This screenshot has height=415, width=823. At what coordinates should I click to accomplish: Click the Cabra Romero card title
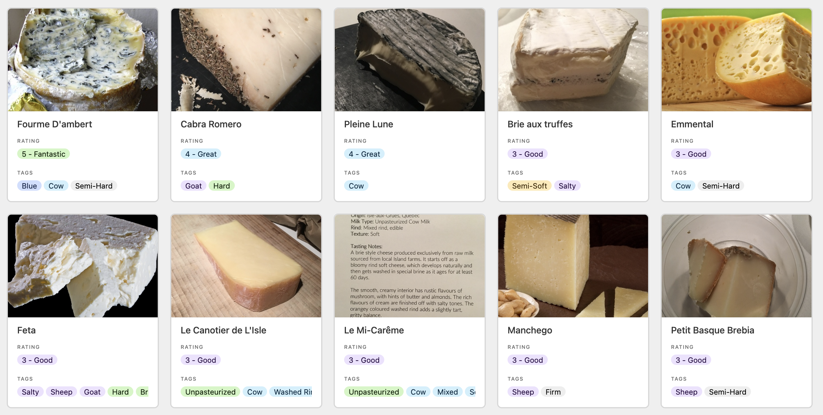(211, 124)
